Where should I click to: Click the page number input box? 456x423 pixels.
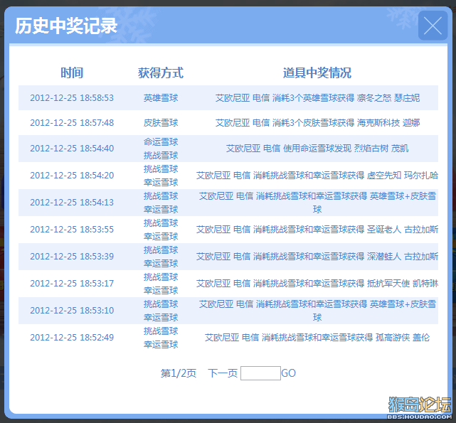pos(260,373)
